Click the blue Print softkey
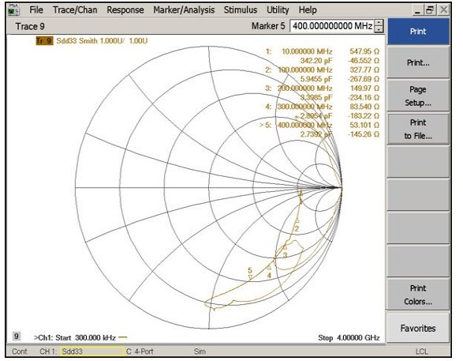 418,32
